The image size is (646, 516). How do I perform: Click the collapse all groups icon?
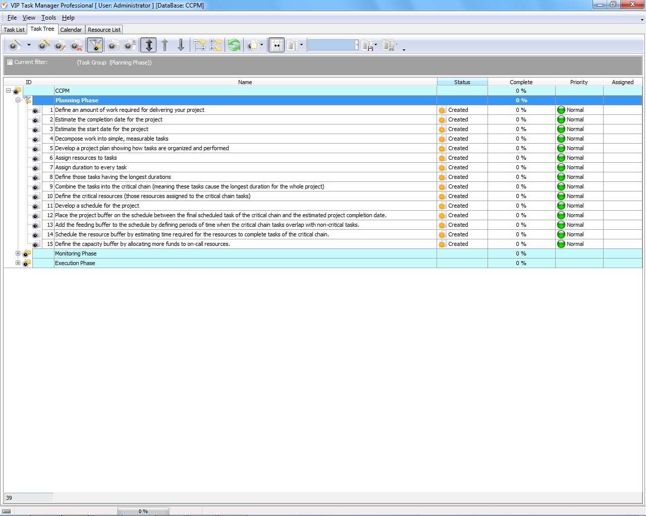(x=216, y=46)
